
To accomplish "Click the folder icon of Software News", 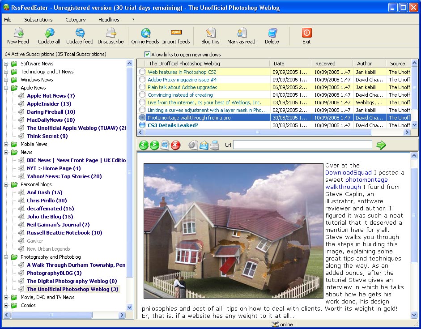I will click(x=14, y=64).
